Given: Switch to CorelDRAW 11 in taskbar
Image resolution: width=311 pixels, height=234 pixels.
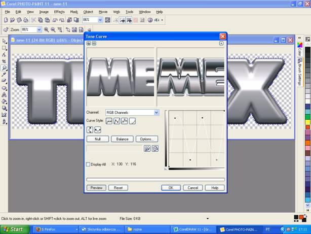Looking at the screenshot, I should [193, 229].
